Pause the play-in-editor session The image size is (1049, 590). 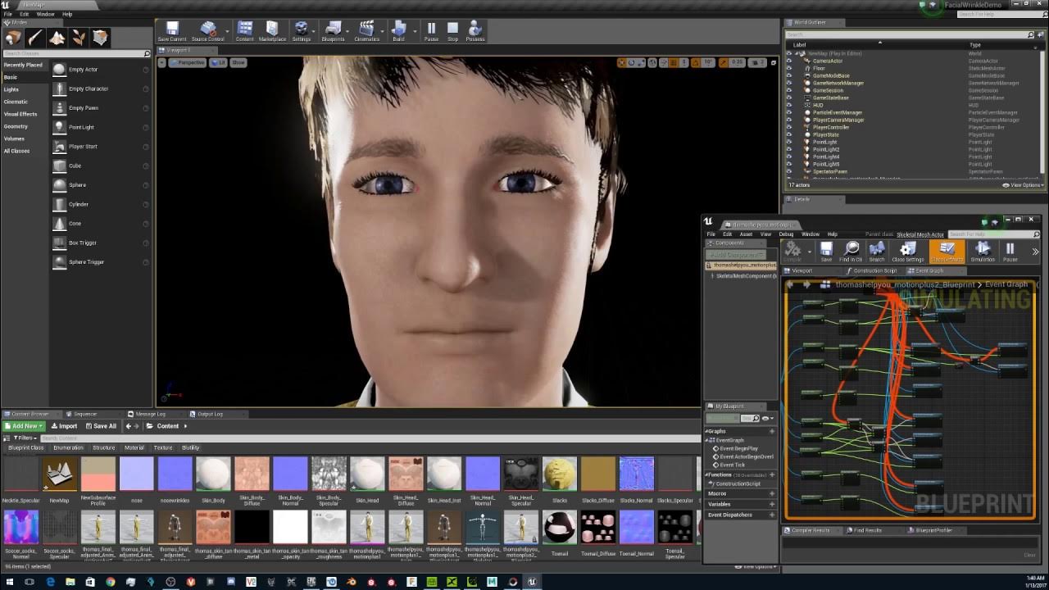(x=431, y=31)
